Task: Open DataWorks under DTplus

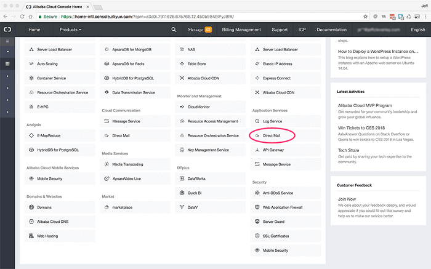Action: tap(211, 179)
